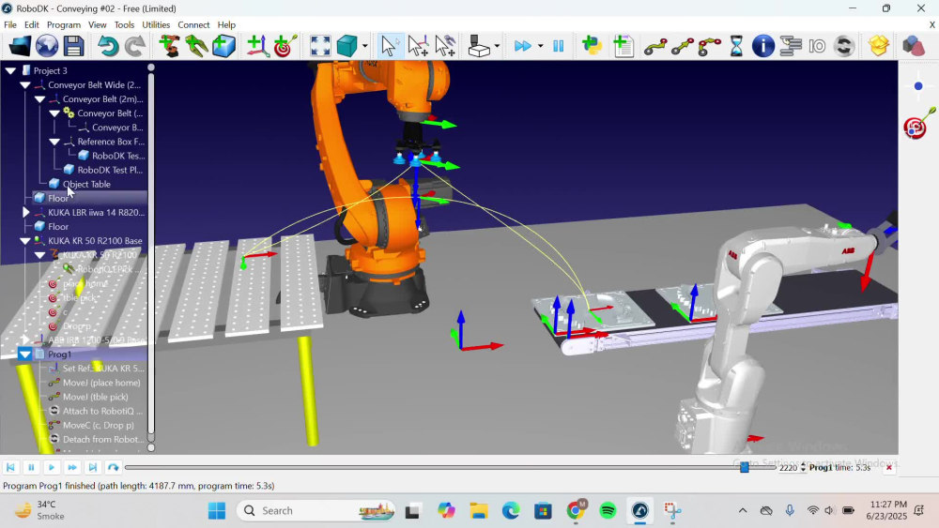Select the Move Joint instruction icon
This screenshot has height=528, width=939.
(655, 46)
